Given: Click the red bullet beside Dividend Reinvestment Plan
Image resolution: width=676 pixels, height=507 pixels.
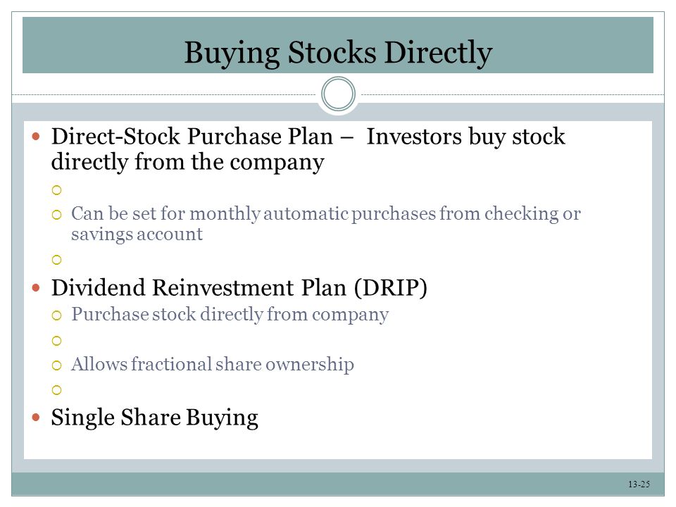Looking at the screenshot, I should (36, 287).
